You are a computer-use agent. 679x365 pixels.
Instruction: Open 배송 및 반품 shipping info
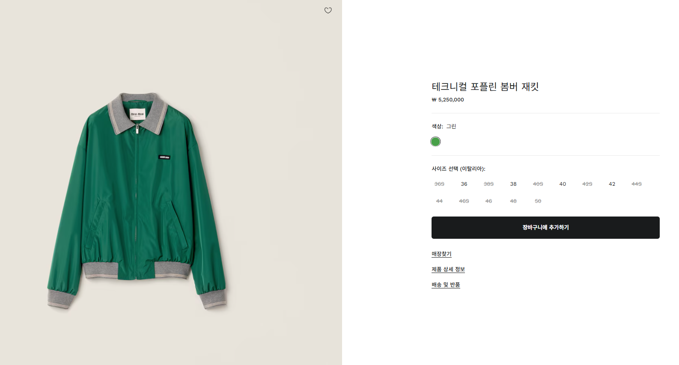pos(446,285)
